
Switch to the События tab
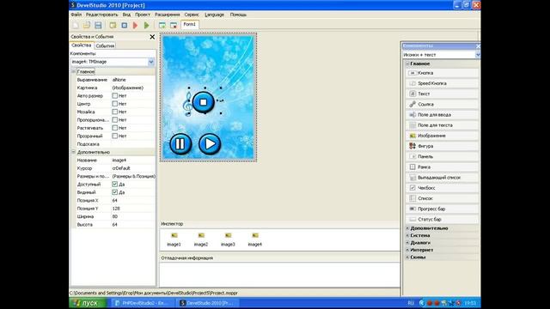point(105,45)
